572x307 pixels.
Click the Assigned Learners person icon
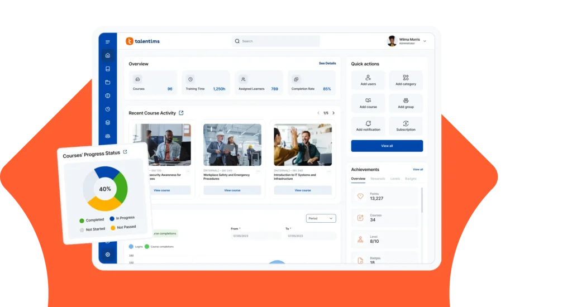point(244,79)
